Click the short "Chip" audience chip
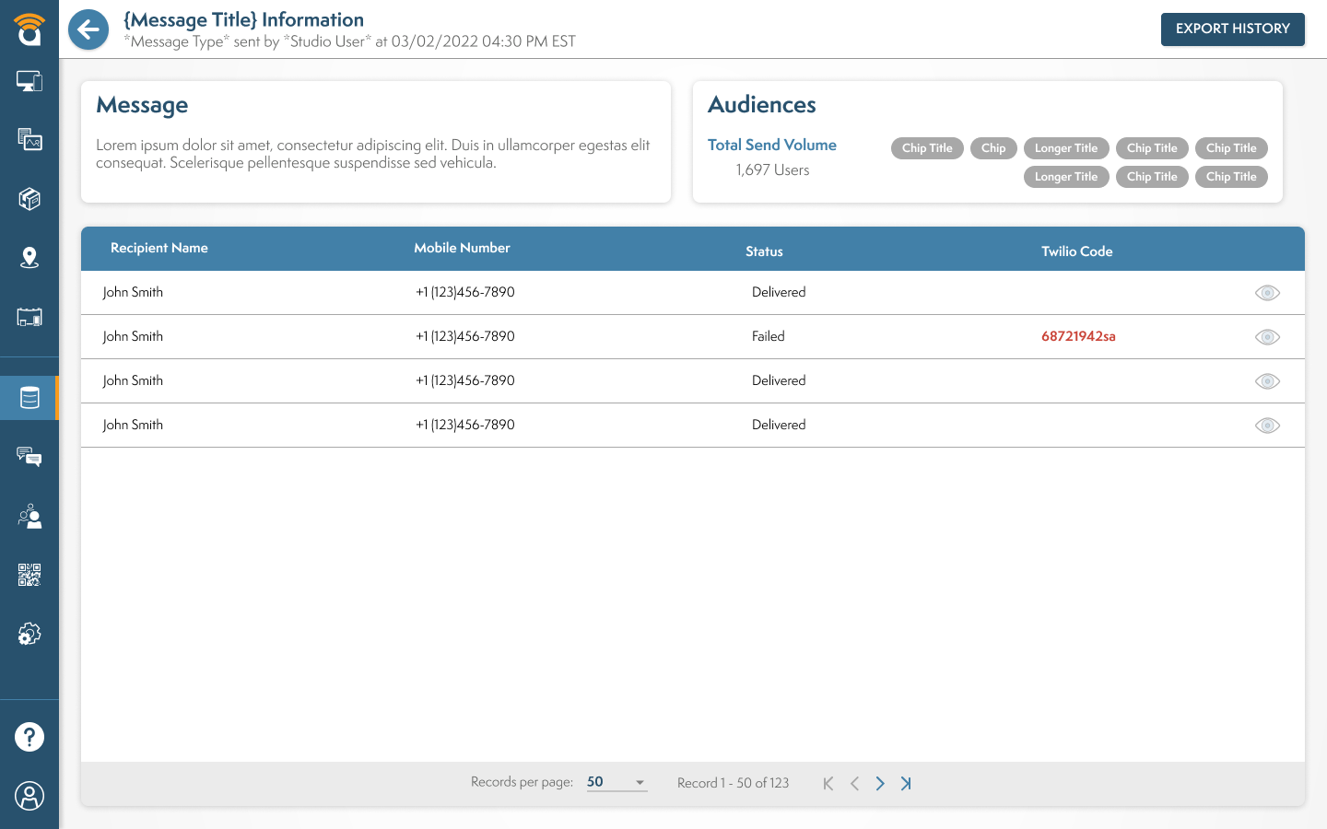Screen dimensions: 1327x829 pyautogui.click(x=993, y=148)
